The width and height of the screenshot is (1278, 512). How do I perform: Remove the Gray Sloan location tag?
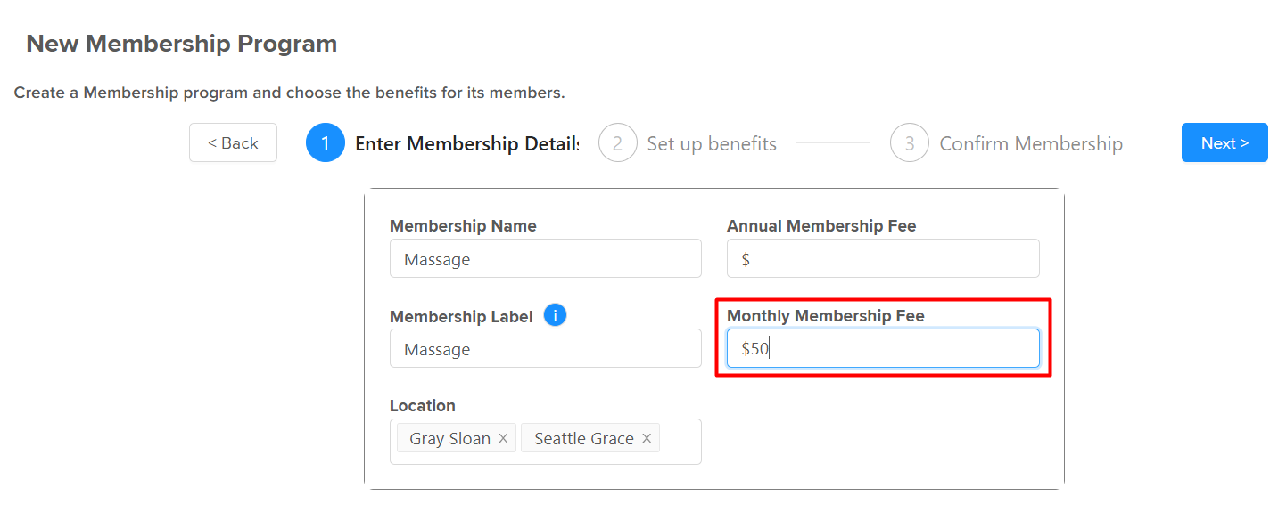pyautogui.click(x=503, y=438)
